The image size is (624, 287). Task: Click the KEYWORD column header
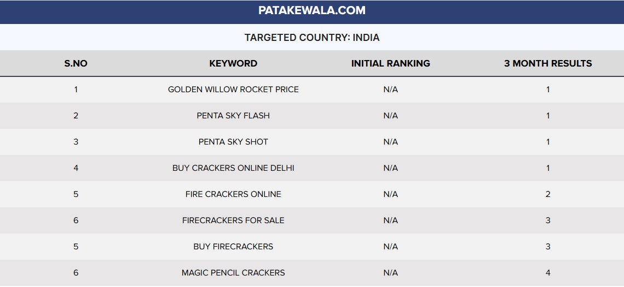[233, 63]
